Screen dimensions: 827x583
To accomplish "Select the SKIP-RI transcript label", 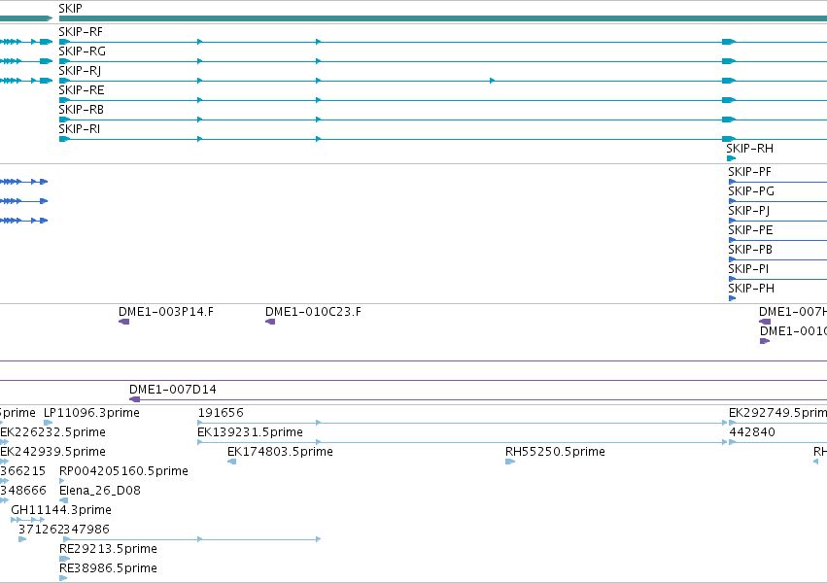I will click(x=79, y=129).
